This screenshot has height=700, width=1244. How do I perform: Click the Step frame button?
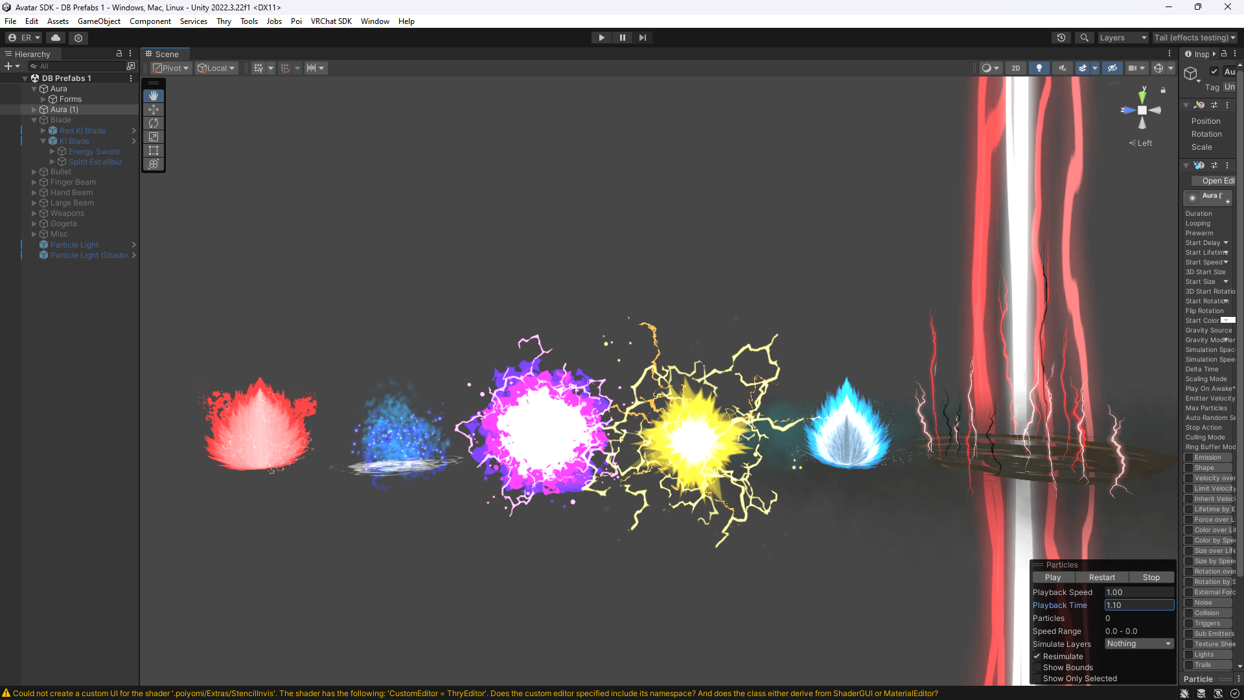[642, 38]
